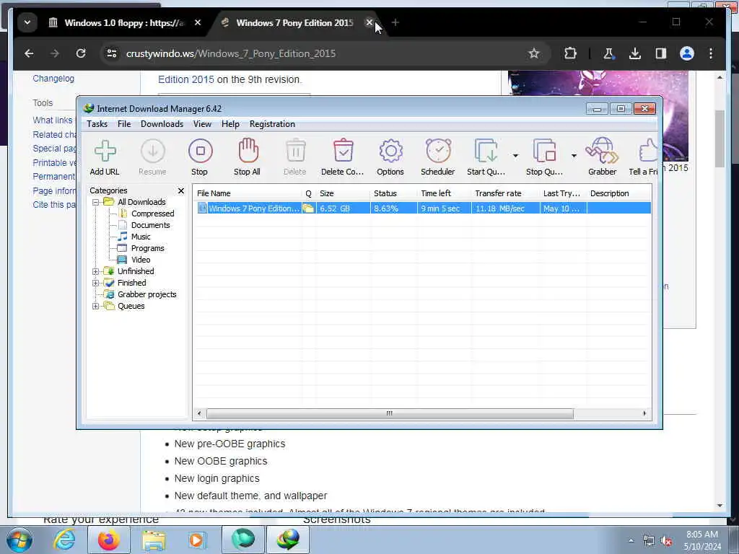The width and height of the screenshot is (739, 554).
Task: Open the Downloads menu
Action: click(x=162, y=124)
